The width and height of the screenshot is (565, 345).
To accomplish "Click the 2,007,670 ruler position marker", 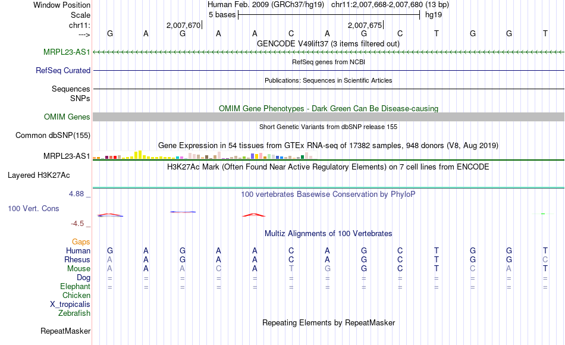I will pyautogui.click(x=183, y=25).
